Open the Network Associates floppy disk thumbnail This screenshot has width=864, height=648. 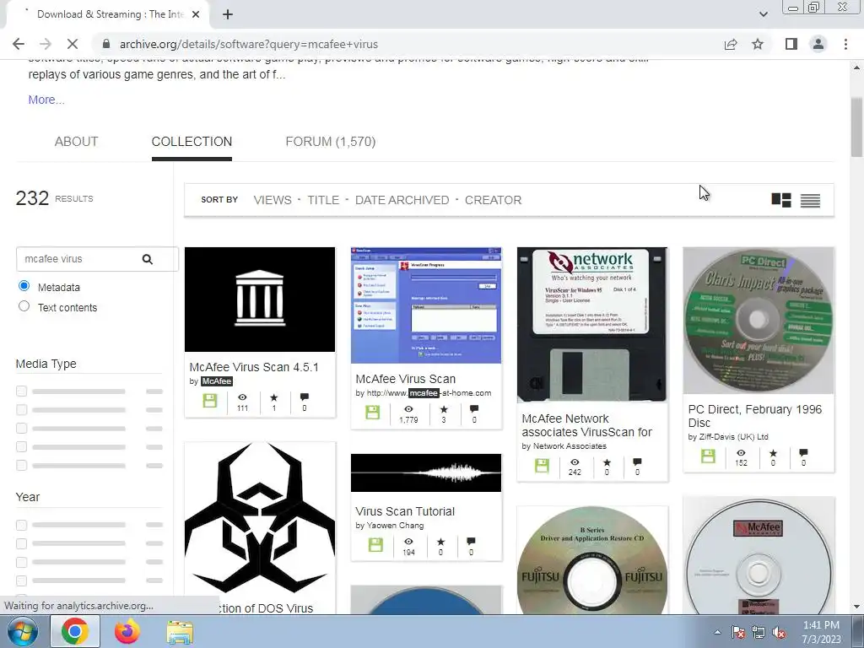point(591,325)
